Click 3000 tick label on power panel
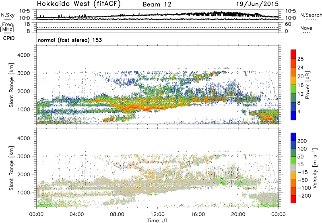Viewport: 322px width, 223px height. (x=24, y=73)
